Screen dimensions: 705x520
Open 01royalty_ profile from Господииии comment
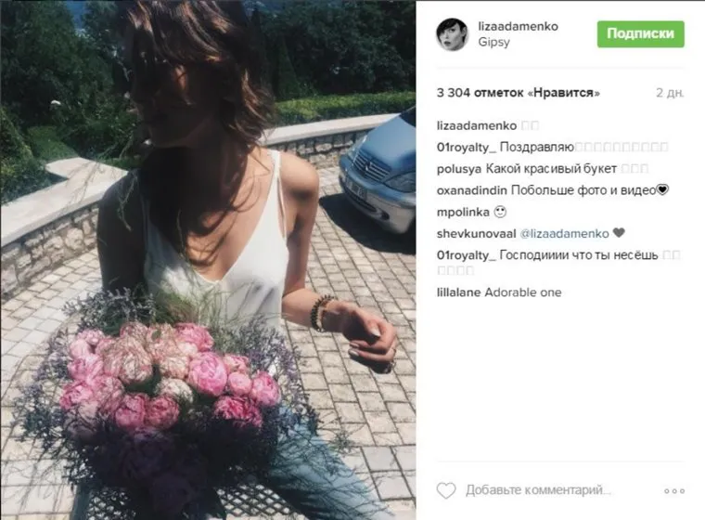coord(467,255)
